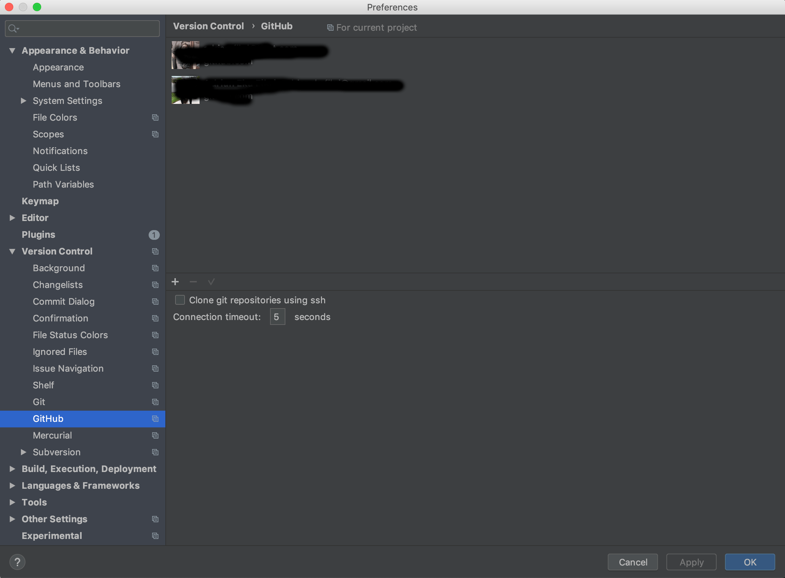This screenshot has width=785, height=578.
Task: Expand the Subversion node
Action: (23, 452)
